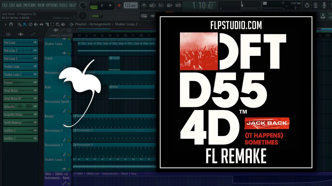Select the Playback speaker tool
332x186 pixels.
[63, 24]
